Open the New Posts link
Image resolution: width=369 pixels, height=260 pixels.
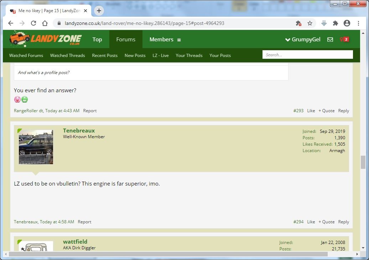(x=135, y=56)
